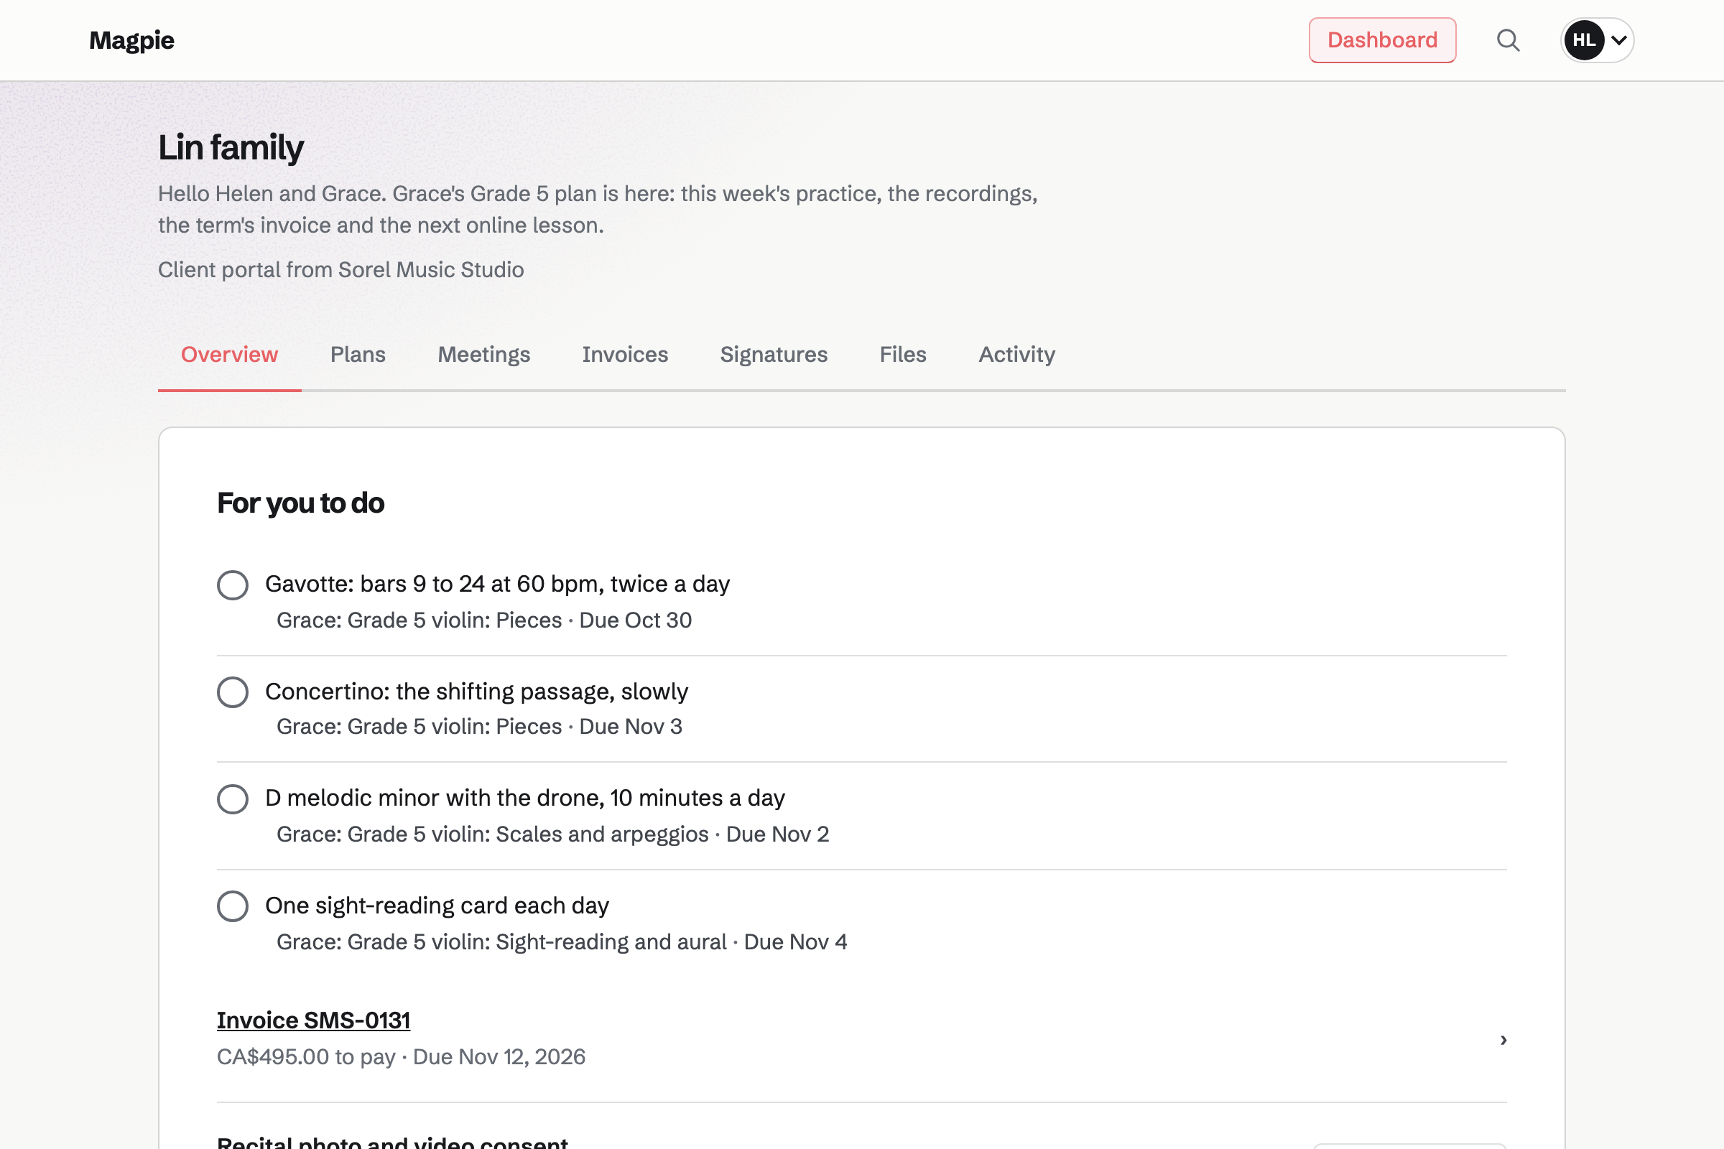Mark Gavotte bars 9 to 24 task complete
Screen dimensions: 1724x1149
pos(232,585)
